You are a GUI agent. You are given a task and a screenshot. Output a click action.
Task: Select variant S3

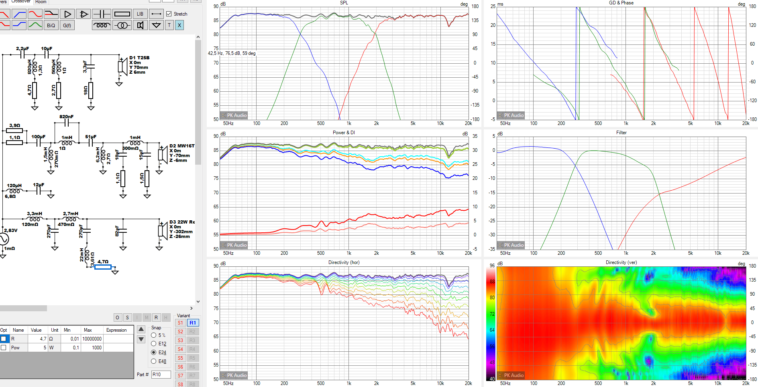tap(181, 341)
